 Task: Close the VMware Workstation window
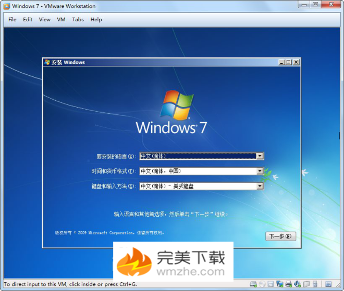pyautogui.click(x=331, y=4)
